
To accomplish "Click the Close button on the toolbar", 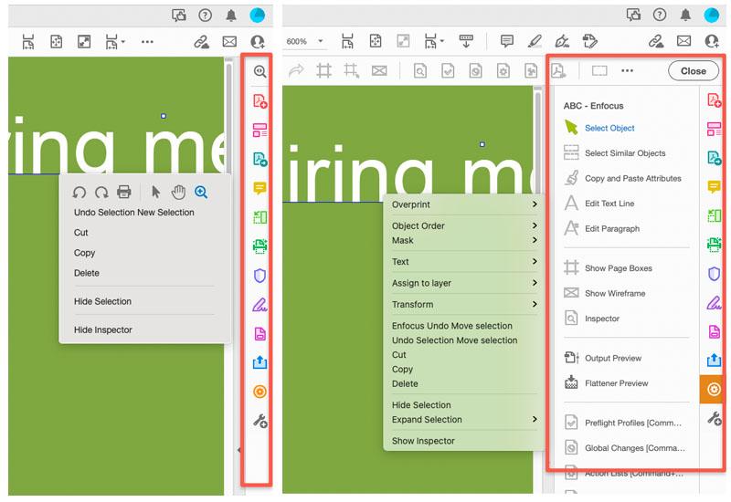I will [693, 71].
